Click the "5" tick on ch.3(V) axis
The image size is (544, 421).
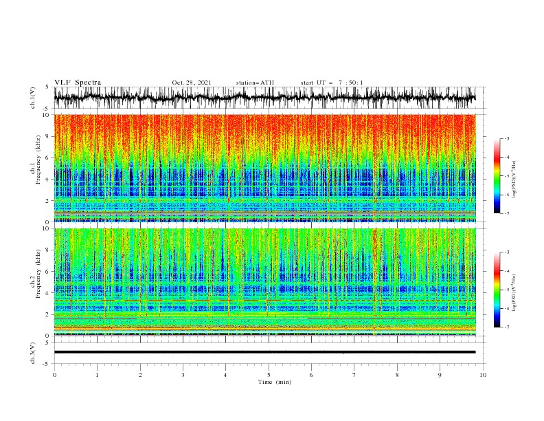click(47, 343)
